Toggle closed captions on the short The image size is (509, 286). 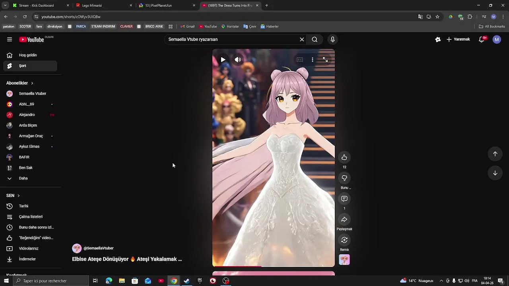click(x=300, y=60)
